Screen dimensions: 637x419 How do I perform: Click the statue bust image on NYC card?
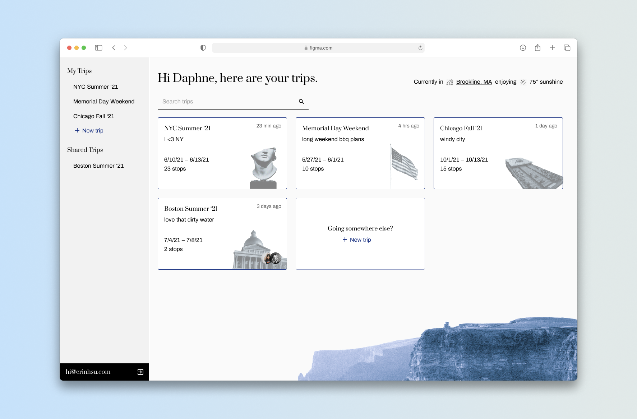(264, 168)
